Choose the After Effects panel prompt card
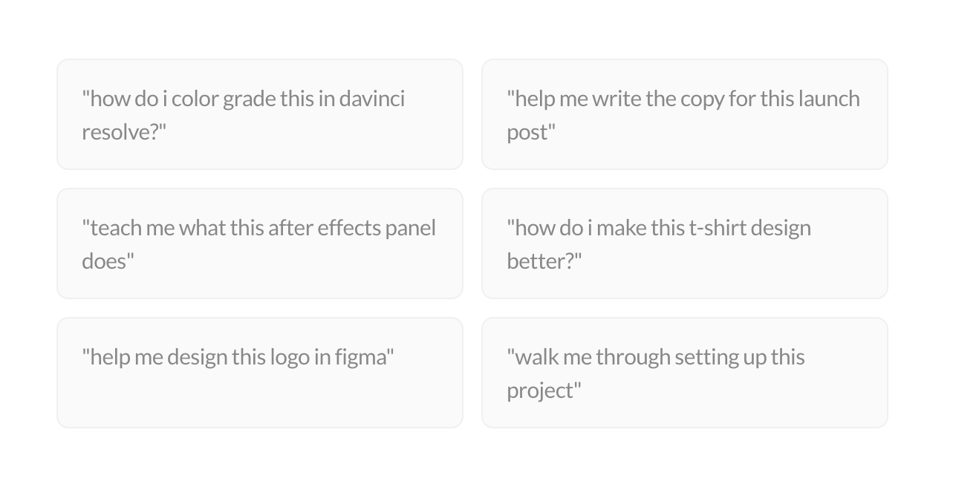The height and width of the screenshot is (487, 979). [260, 244]
